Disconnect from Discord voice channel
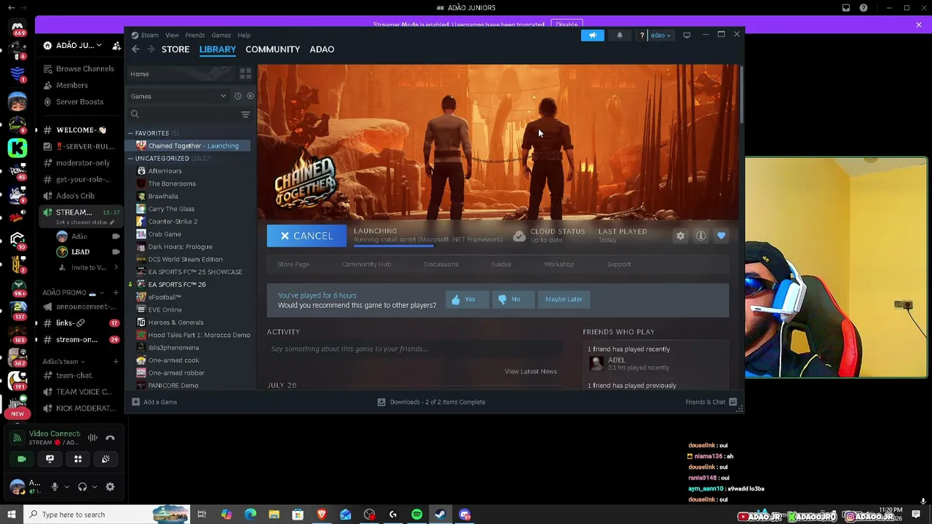Viewport: 932px width, 524px height. click(110, 437)
